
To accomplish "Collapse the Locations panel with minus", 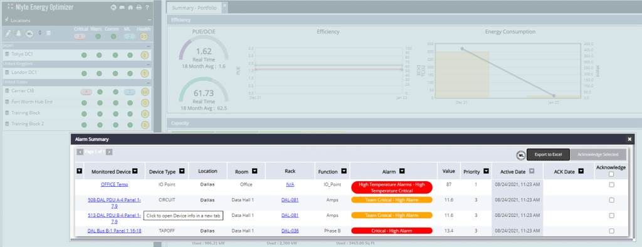I will coord(149,20).
